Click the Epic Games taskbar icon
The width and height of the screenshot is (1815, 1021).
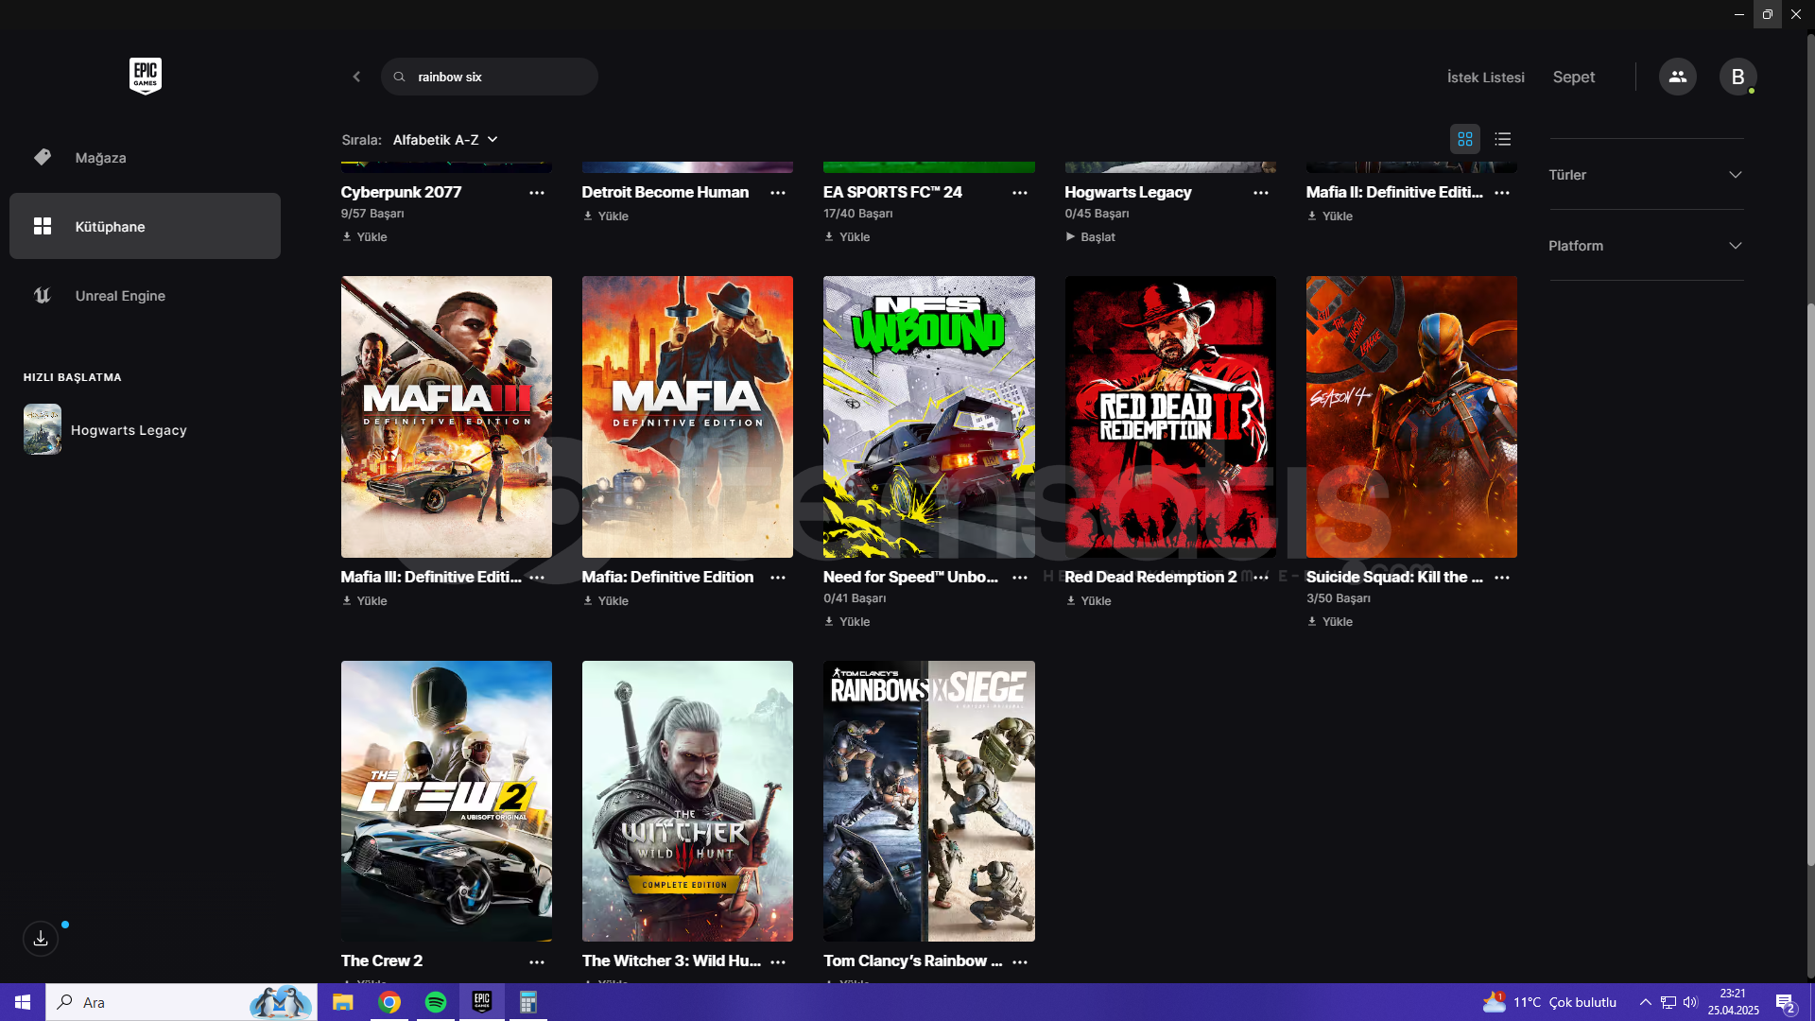point(482,1002)
